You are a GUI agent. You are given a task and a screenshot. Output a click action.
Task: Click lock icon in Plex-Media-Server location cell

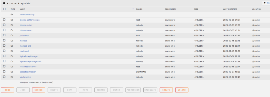click(x=253, y=67)
